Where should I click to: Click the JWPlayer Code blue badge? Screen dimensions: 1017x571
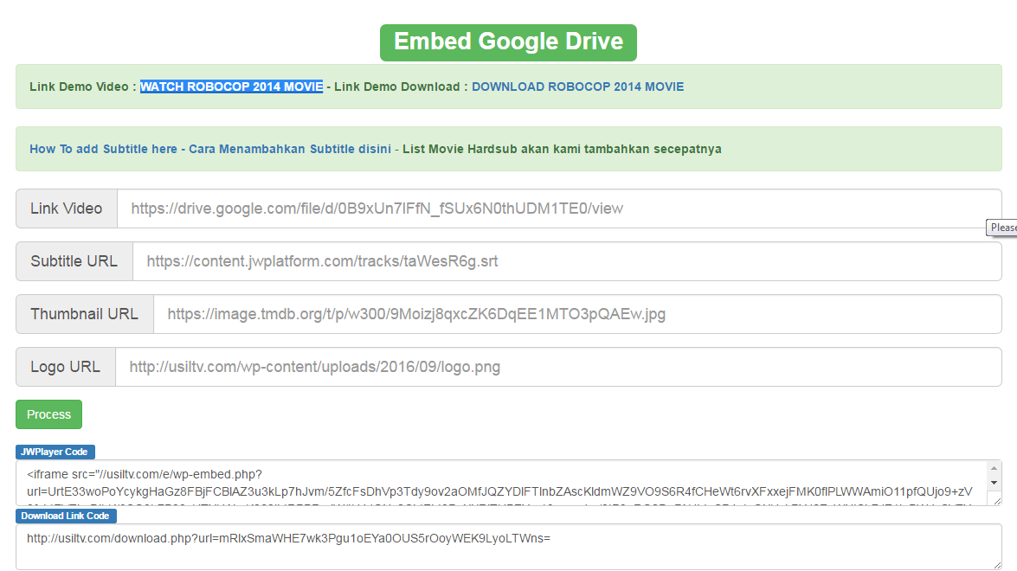55,452
